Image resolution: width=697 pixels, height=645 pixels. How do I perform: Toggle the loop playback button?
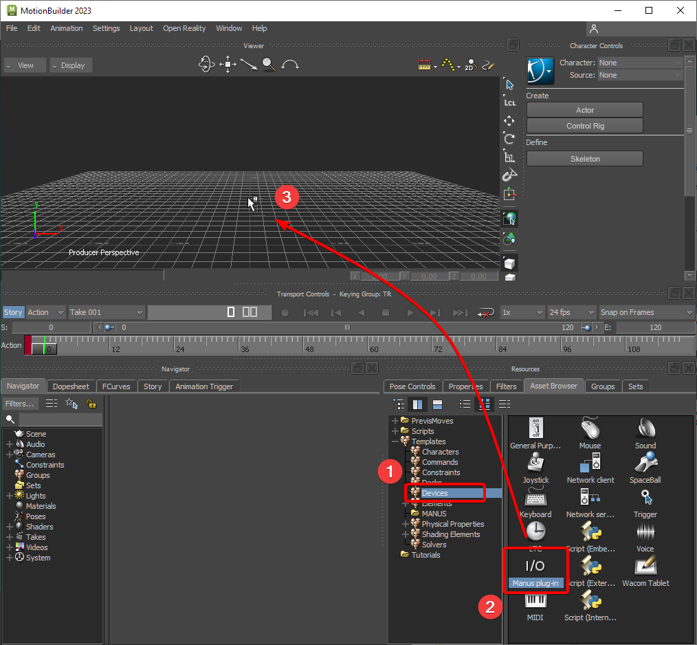(x=485, y=312)
